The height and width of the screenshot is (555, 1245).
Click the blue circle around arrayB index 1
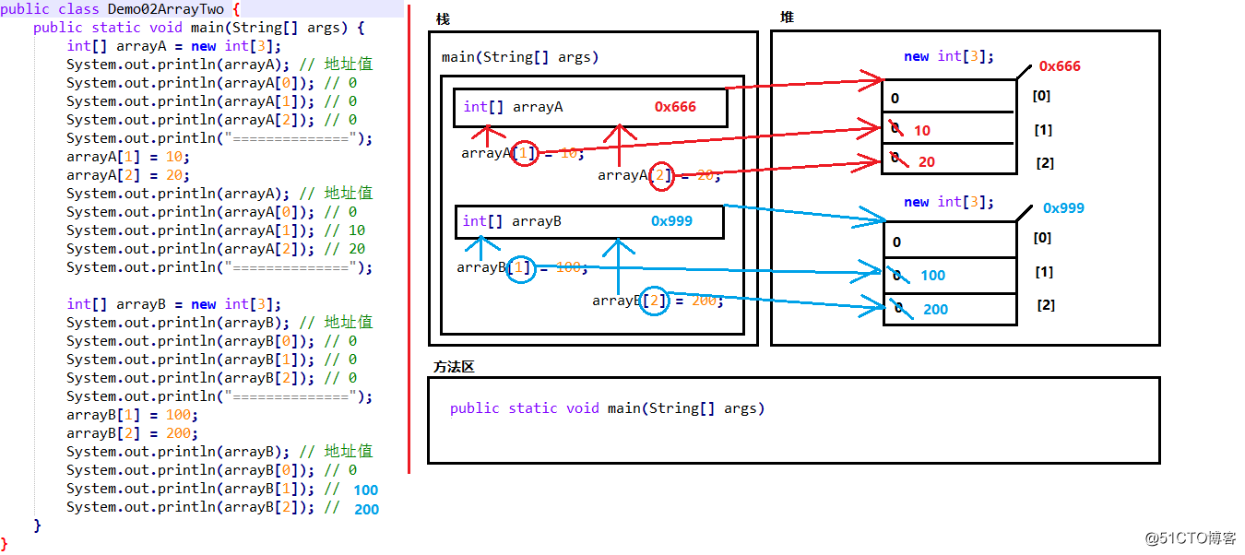[521, 268]
